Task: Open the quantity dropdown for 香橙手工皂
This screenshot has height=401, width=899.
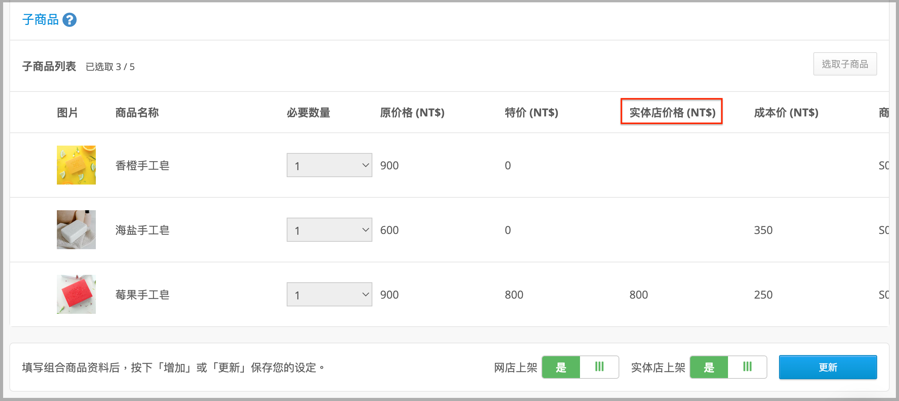Action: click(x=330, y=165)
